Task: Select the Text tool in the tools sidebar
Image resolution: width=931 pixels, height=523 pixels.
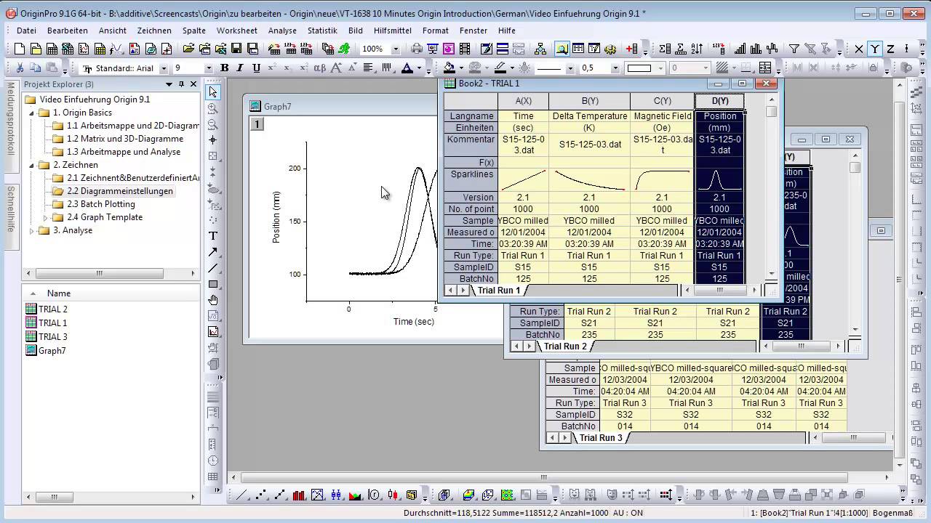Action: coord(213,236)
